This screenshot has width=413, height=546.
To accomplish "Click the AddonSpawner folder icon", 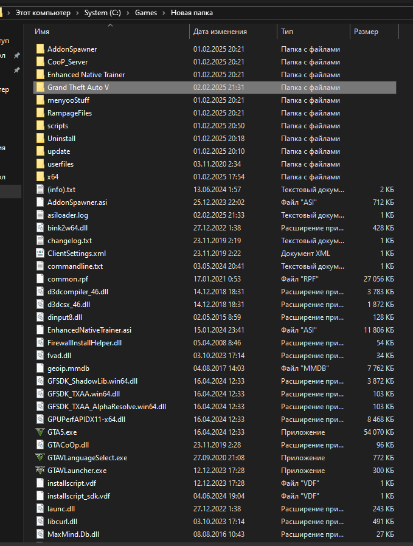I will (x=40, y=49).
